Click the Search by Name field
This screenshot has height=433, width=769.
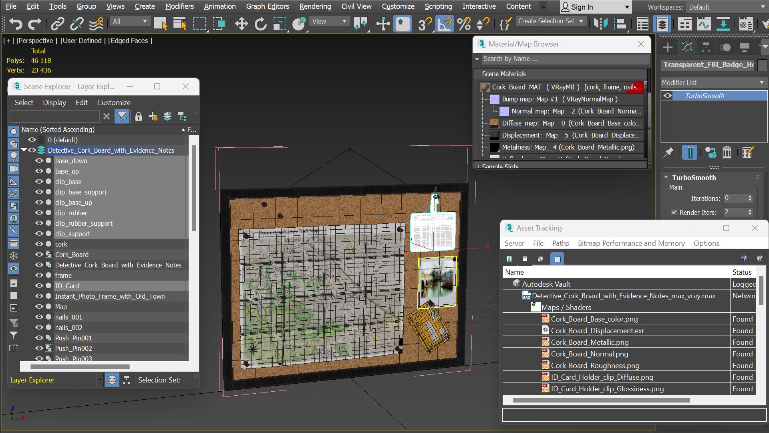(x=565, y=59)
